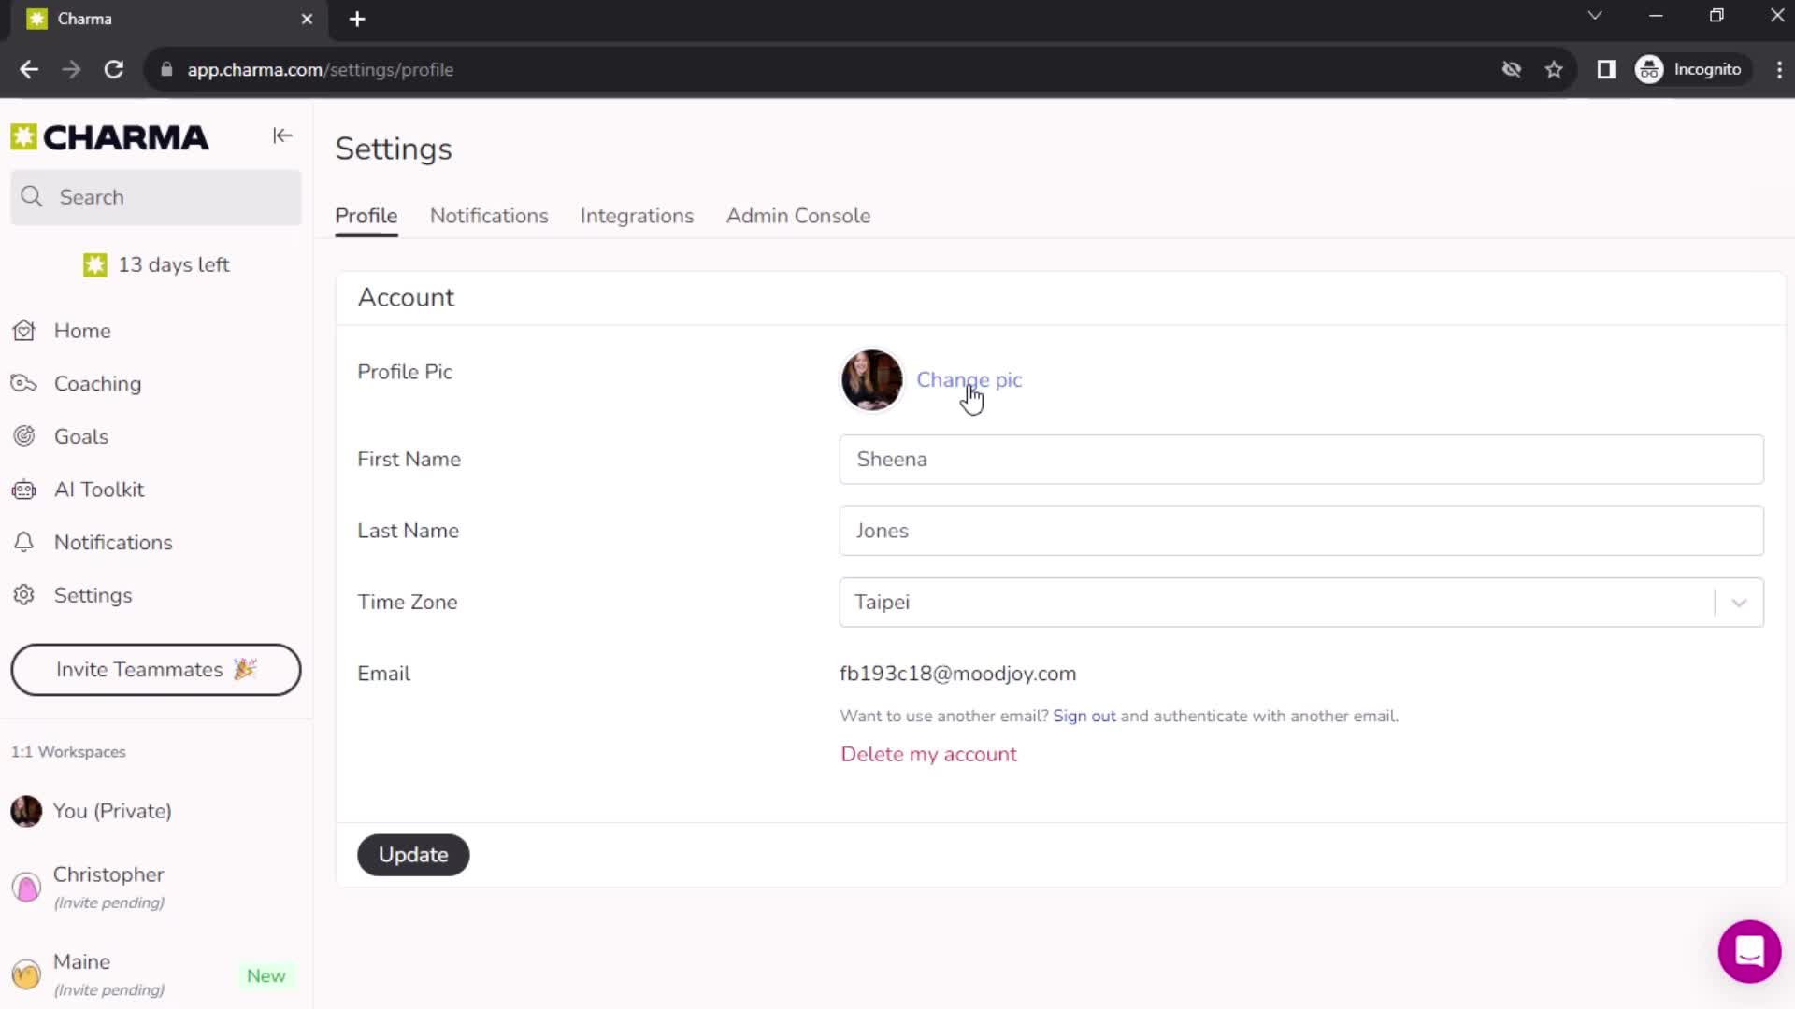The image size is (1795, 1009).
Task: Focus the sidebar Search box
Action: coord(156,197)
